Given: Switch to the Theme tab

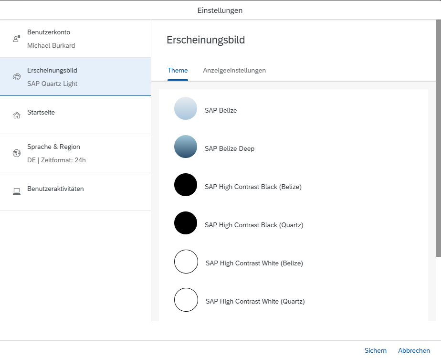Looking at the screenshot, I should pos(178,70).
